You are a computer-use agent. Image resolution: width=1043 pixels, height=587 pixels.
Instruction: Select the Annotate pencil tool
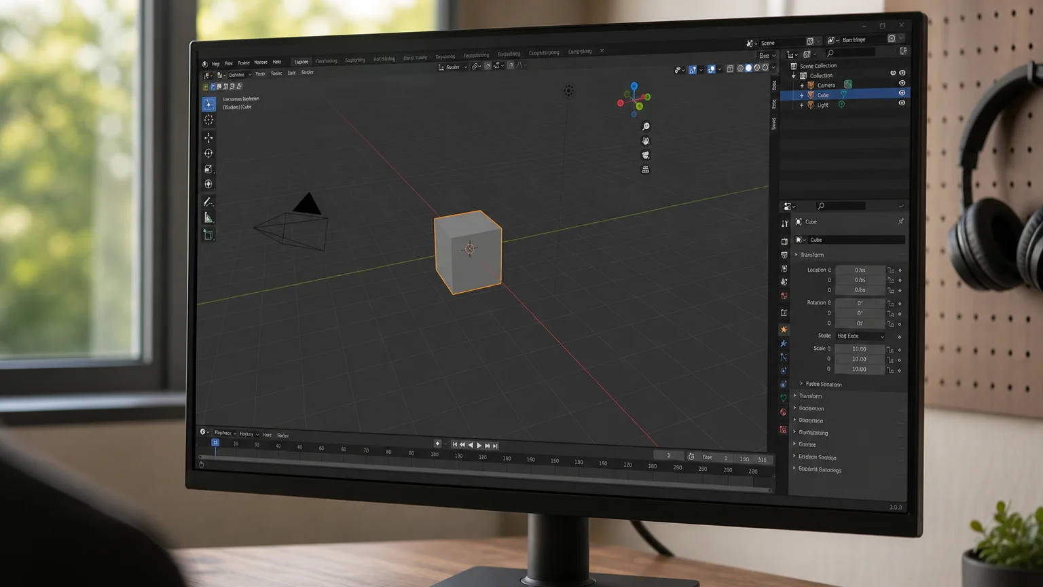(x=208, y=202)
